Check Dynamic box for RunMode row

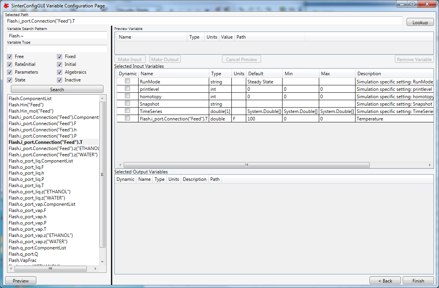point(127,81)
